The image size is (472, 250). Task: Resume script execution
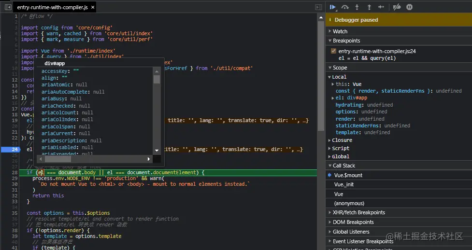click(333, 7)
